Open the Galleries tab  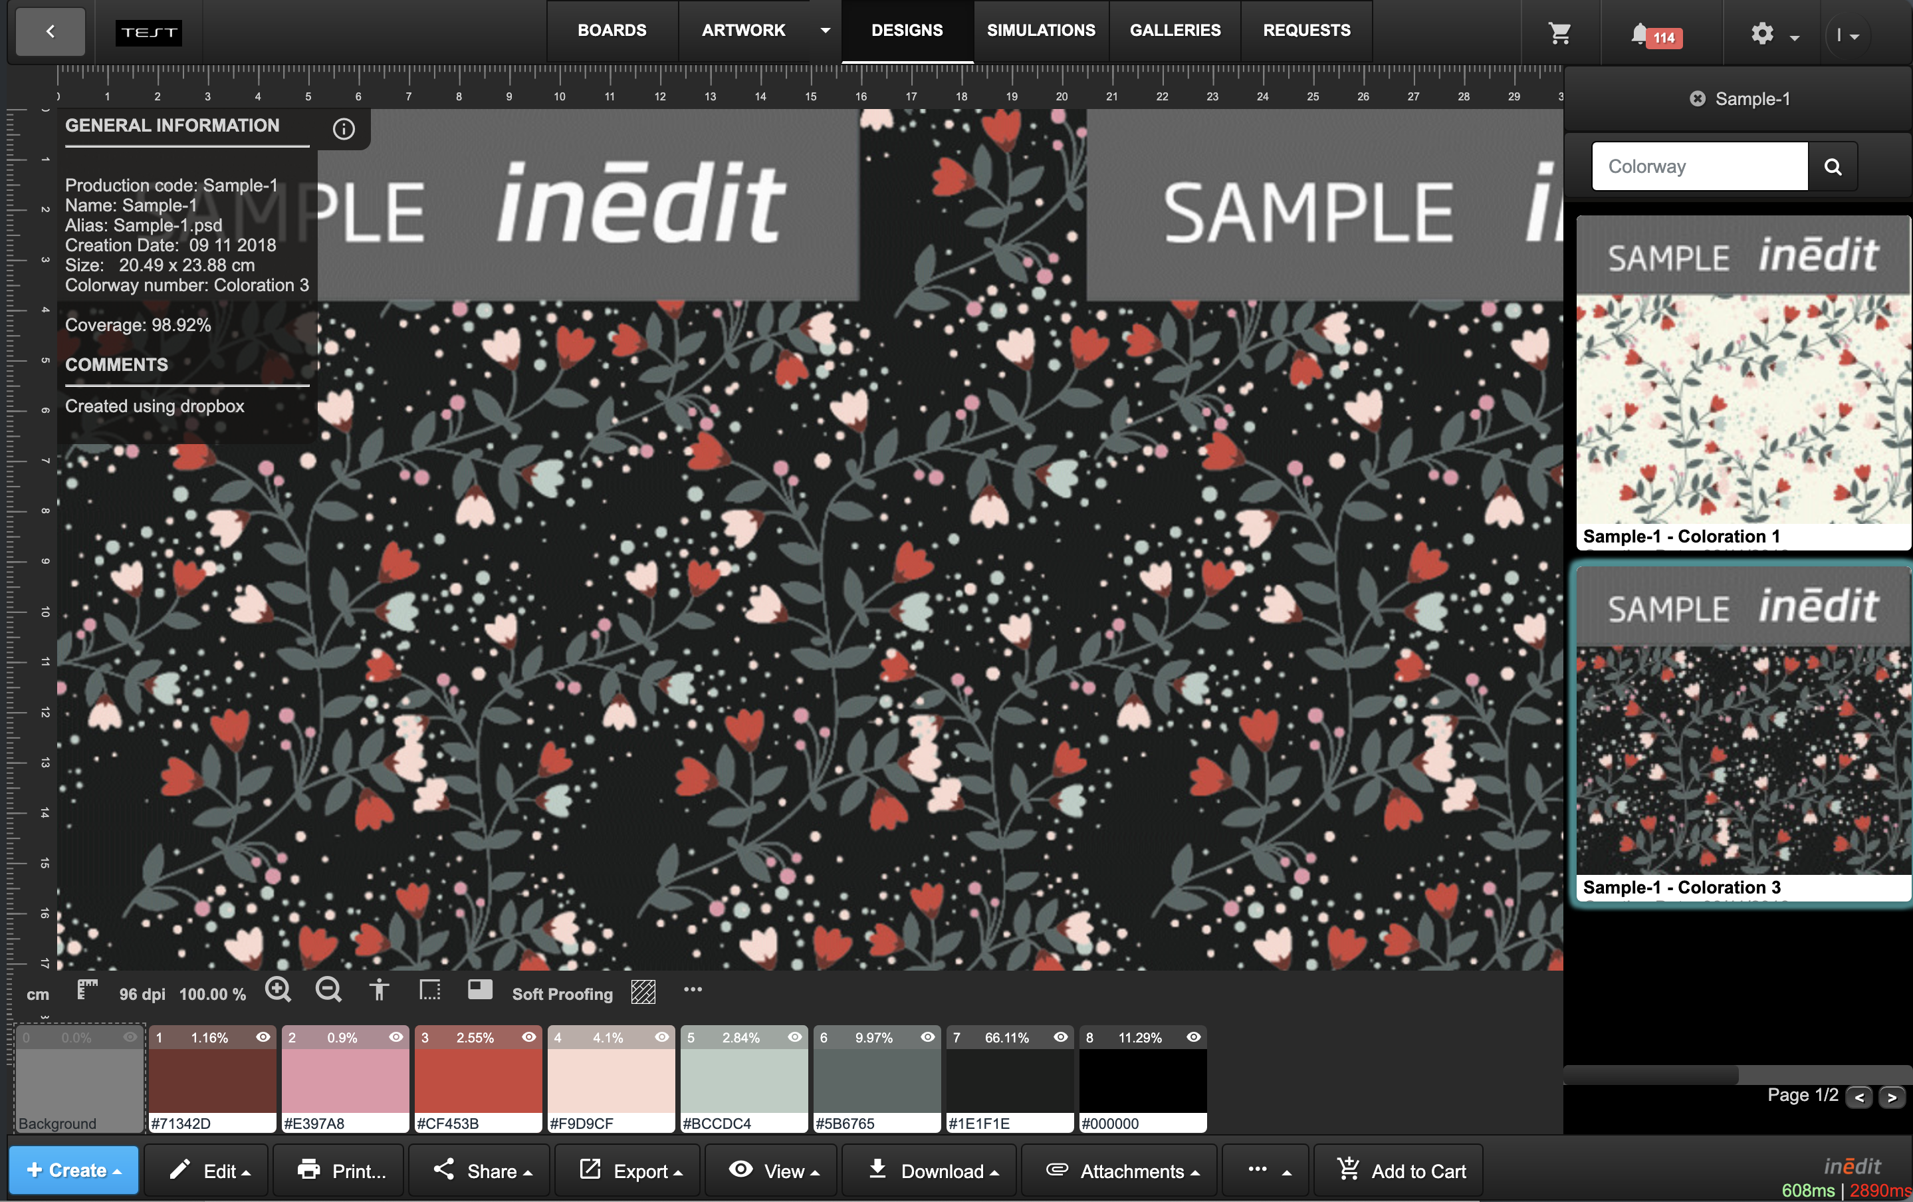1175,30
